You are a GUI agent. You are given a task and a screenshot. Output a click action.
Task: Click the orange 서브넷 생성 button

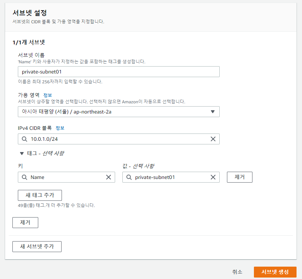click(x=275, y=272)
